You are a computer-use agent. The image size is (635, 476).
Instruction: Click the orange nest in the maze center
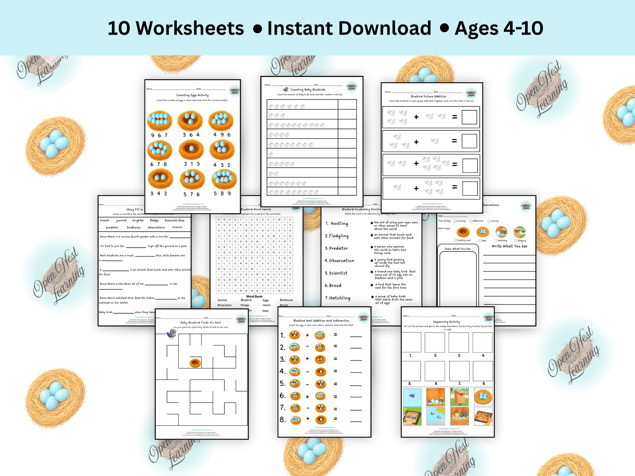click(x=195, y=363)
